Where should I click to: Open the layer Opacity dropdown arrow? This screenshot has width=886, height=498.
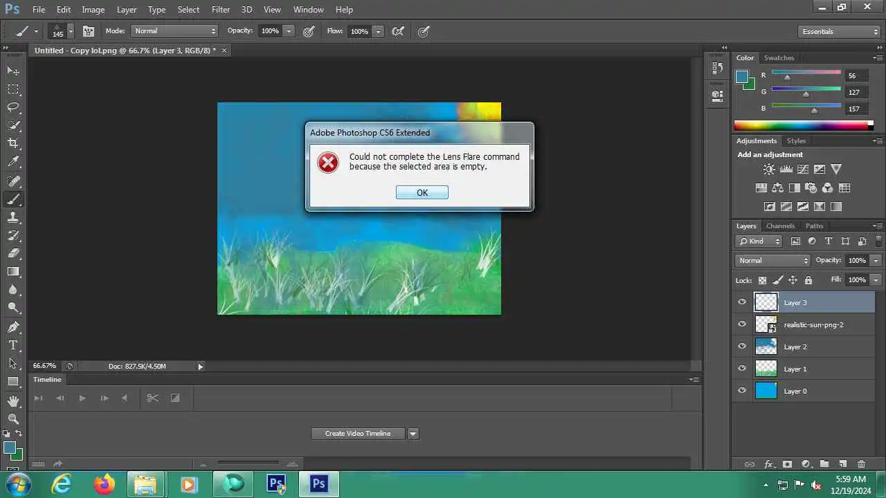pos(876,260)
